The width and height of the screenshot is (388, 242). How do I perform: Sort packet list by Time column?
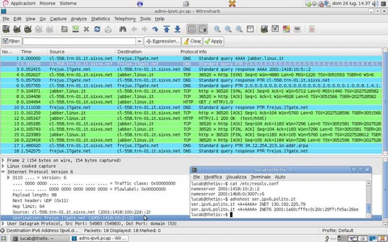tap(33, 52)
